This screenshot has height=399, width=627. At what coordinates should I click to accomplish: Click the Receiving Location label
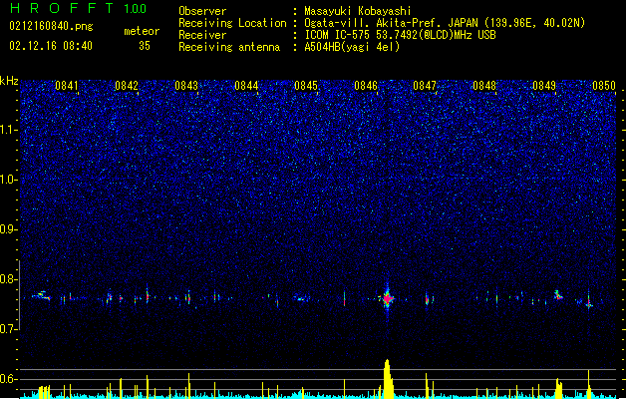tap(232, 23)
